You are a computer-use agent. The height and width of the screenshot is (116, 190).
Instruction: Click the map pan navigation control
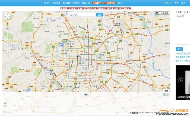tap(7, 16)
